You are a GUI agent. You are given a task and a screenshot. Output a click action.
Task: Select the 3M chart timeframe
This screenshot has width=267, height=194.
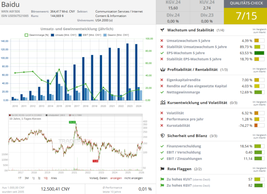coord(27,178)
